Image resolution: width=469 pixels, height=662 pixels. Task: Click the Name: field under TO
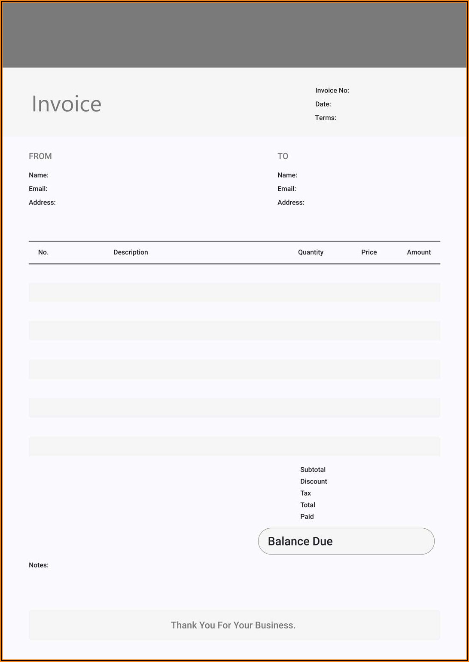[x=287, y=175]
